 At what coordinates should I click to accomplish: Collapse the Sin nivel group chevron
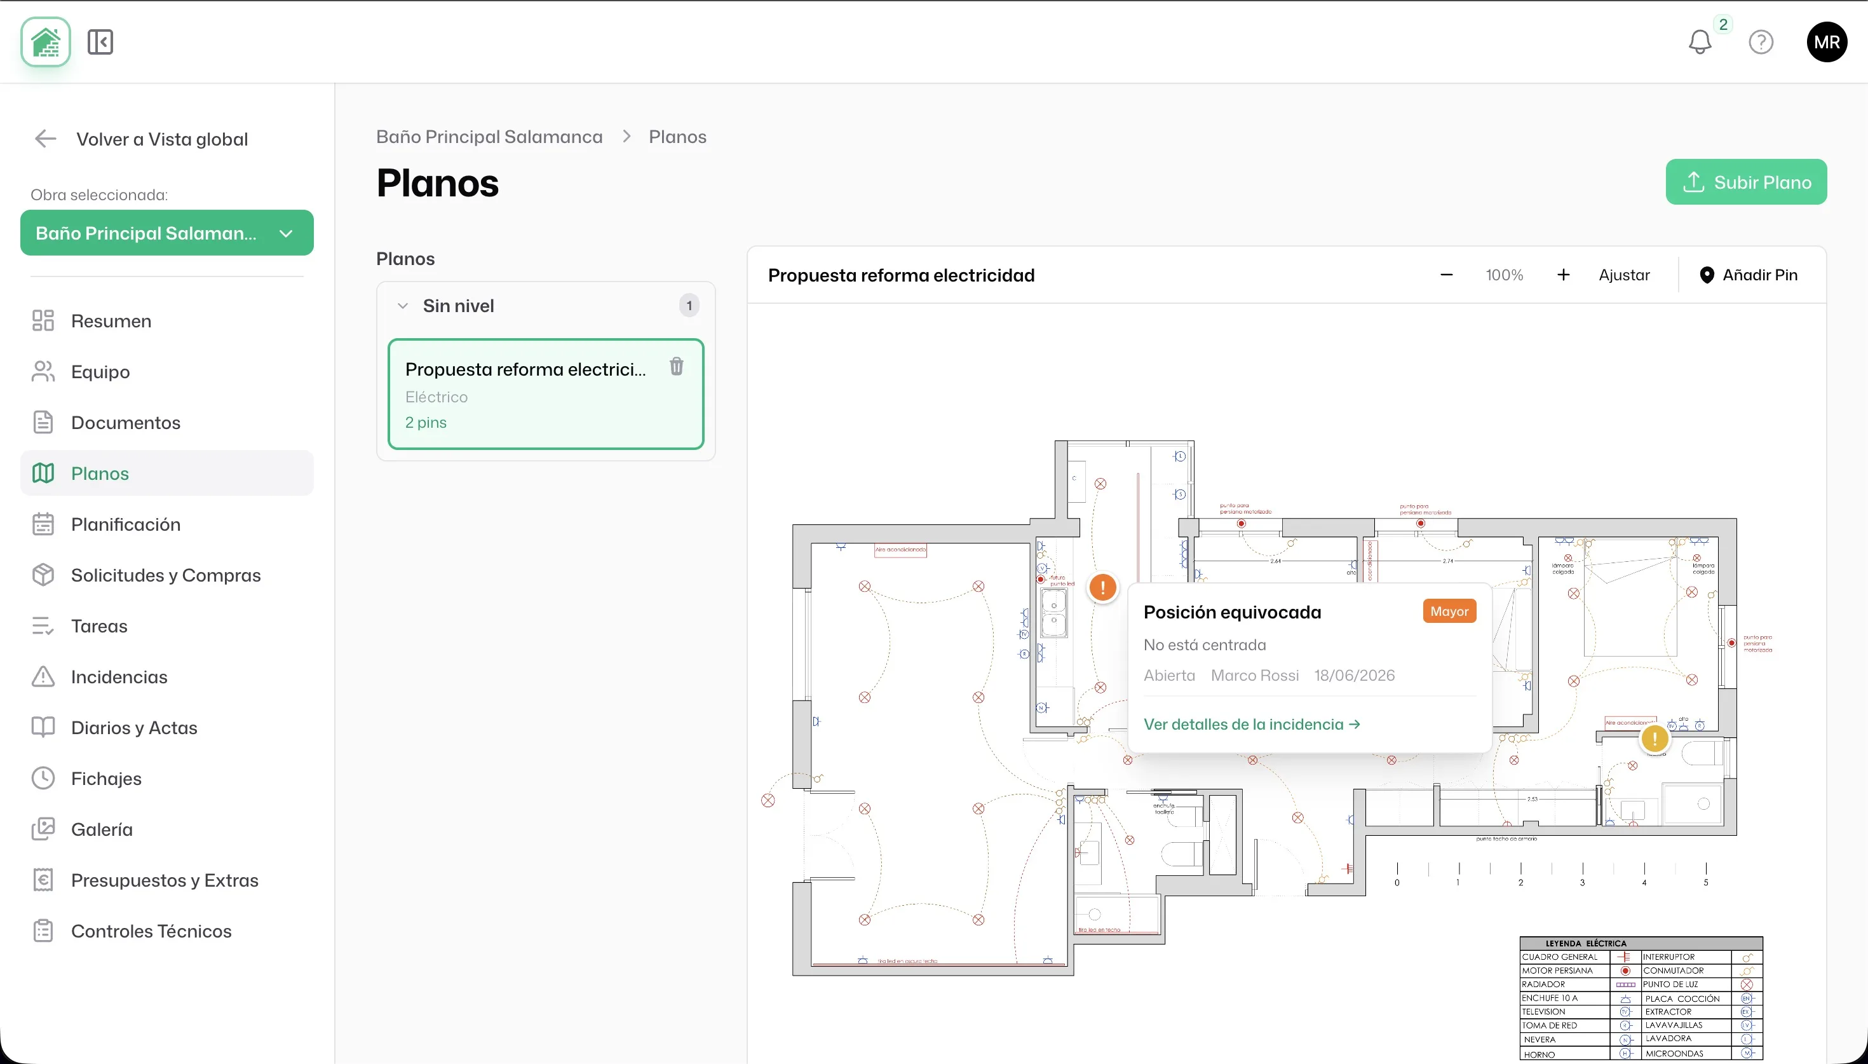402,306
